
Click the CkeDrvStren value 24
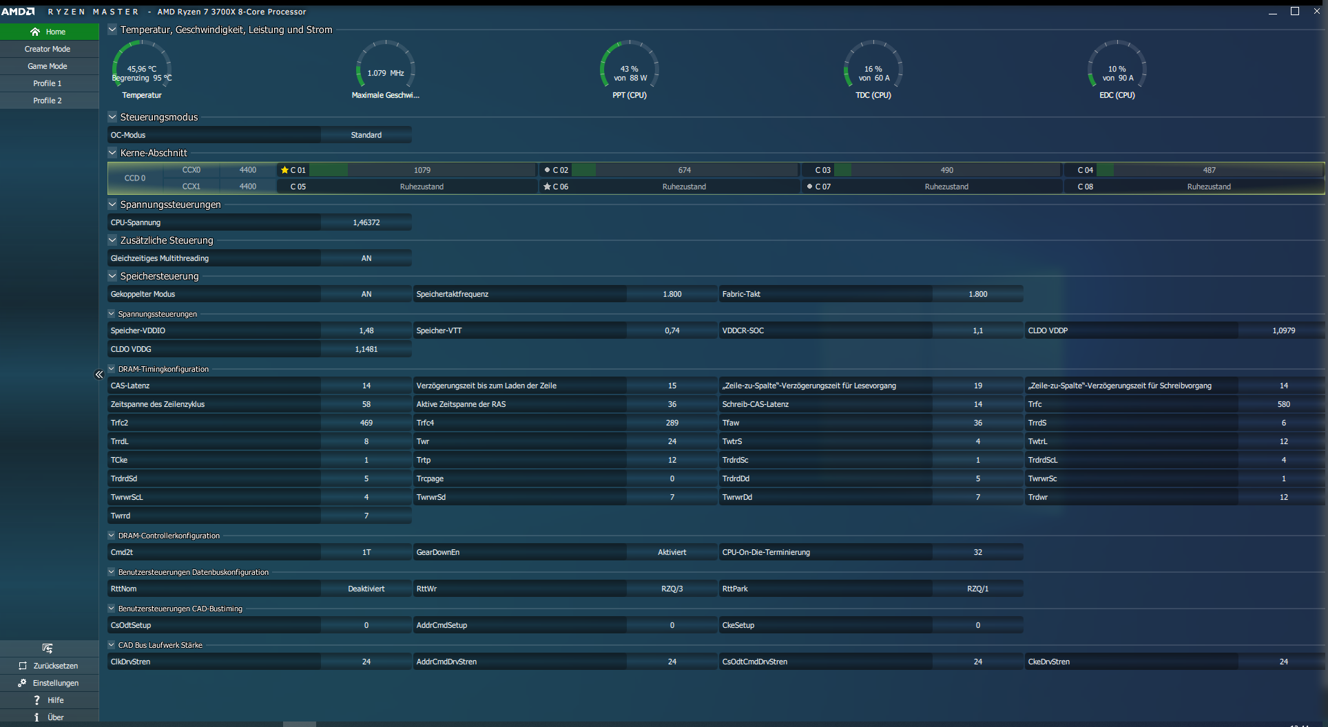pos(1284,662)
